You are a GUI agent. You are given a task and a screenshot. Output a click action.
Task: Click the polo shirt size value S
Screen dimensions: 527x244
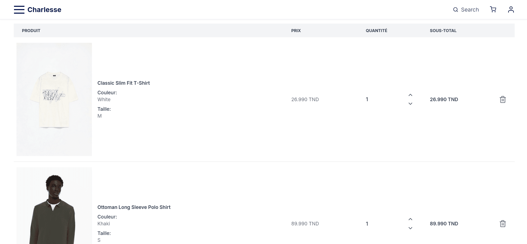pos(99,240)
